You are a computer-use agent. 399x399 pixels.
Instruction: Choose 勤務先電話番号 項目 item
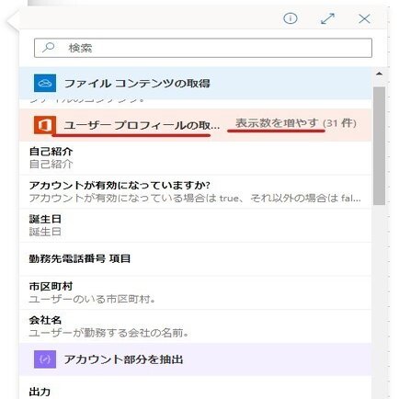(196, 259)
